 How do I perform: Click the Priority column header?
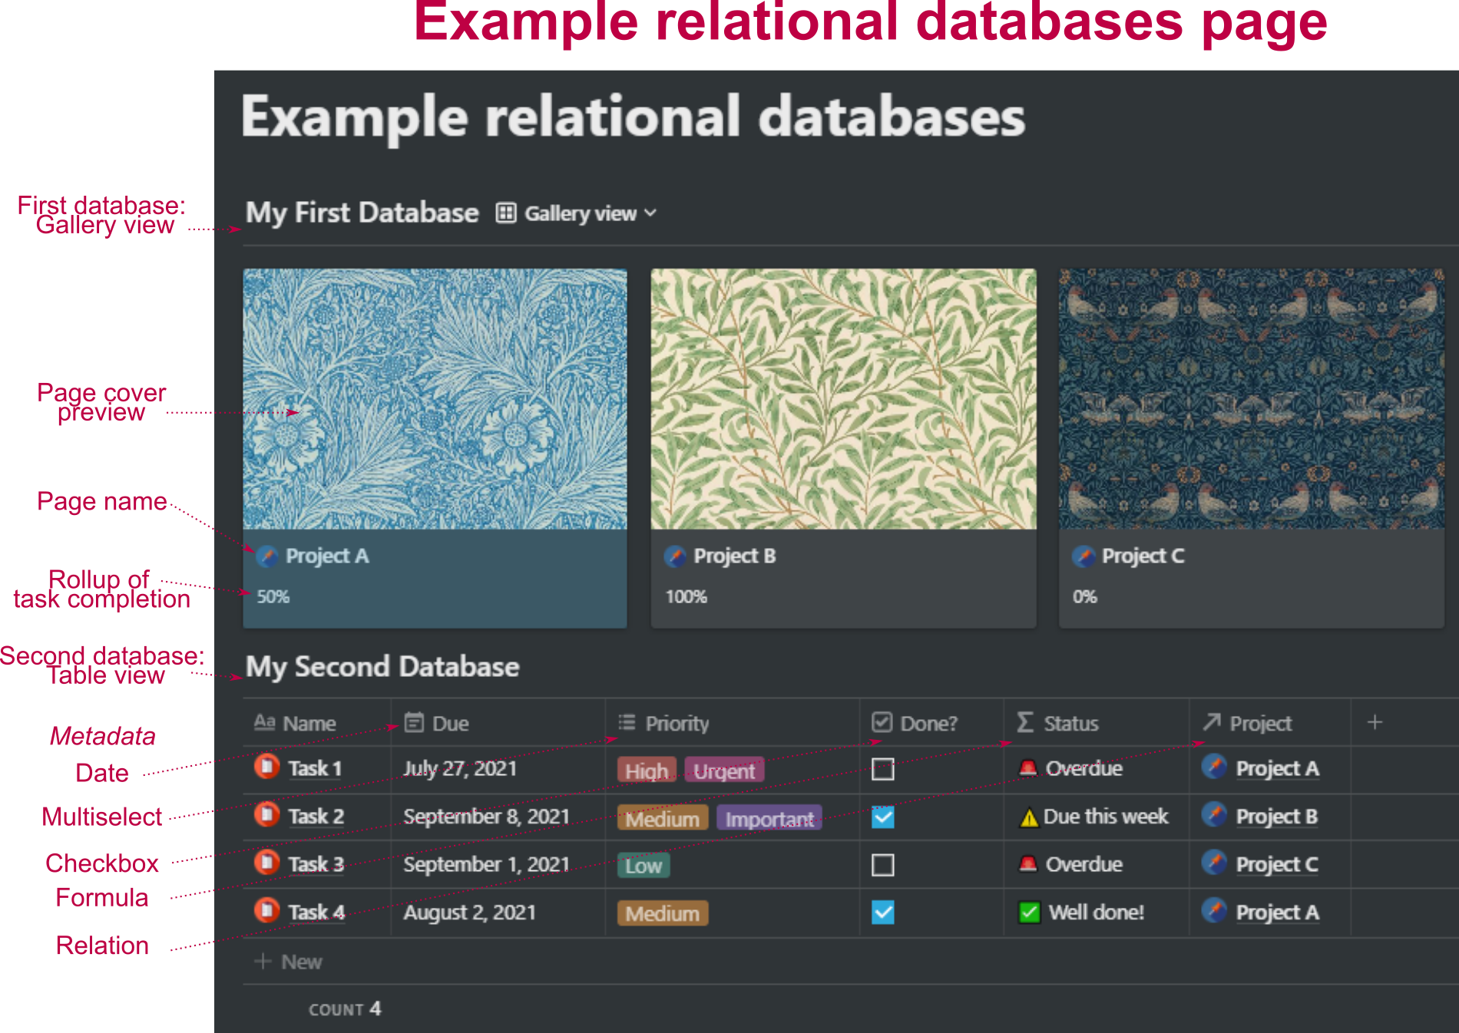733,723
